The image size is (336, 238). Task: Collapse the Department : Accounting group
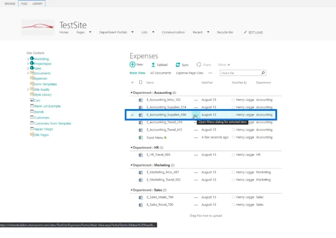(x=131, y=93)
